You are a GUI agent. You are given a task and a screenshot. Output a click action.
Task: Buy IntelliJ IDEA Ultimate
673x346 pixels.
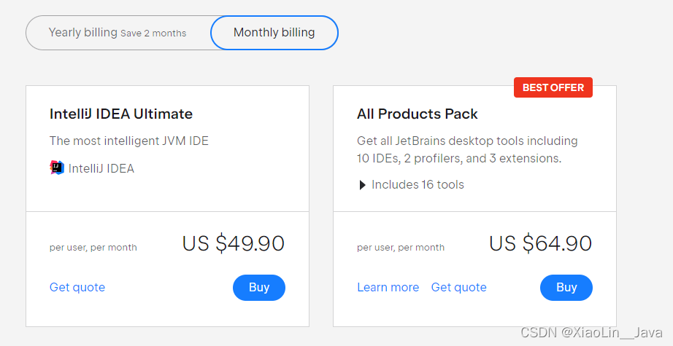259,288
